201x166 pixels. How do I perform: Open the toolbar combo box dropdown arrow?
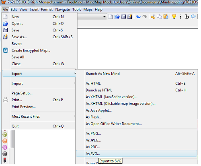105,17
